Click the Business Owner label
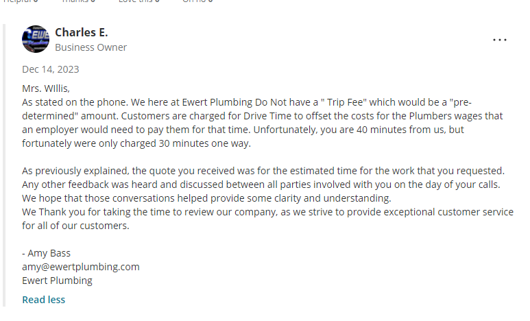This screenshot has width=530, height=321. (91, 47)
